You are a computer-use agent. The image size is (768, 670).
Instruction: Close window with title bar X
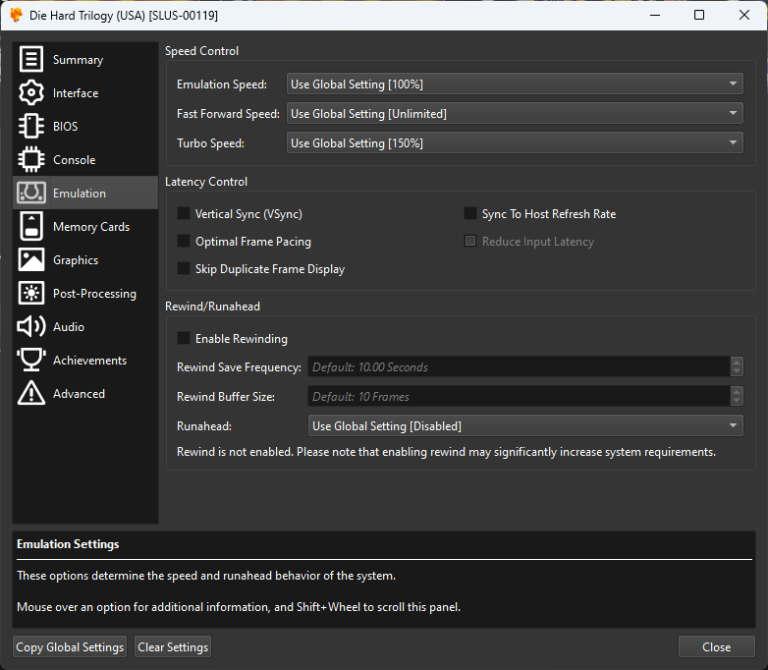744,15
